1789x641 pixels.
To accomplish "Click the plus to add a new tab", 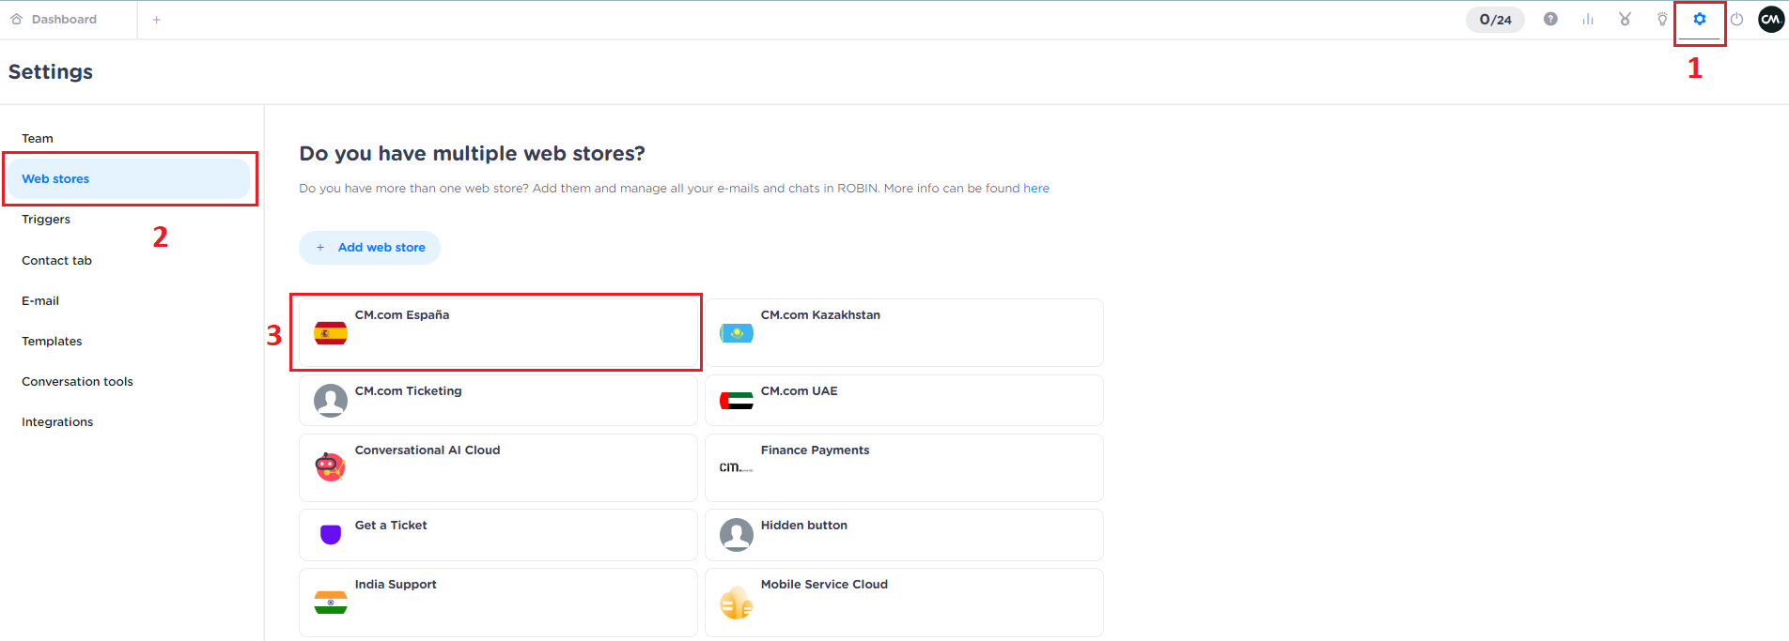I will (x=156, y=18).
